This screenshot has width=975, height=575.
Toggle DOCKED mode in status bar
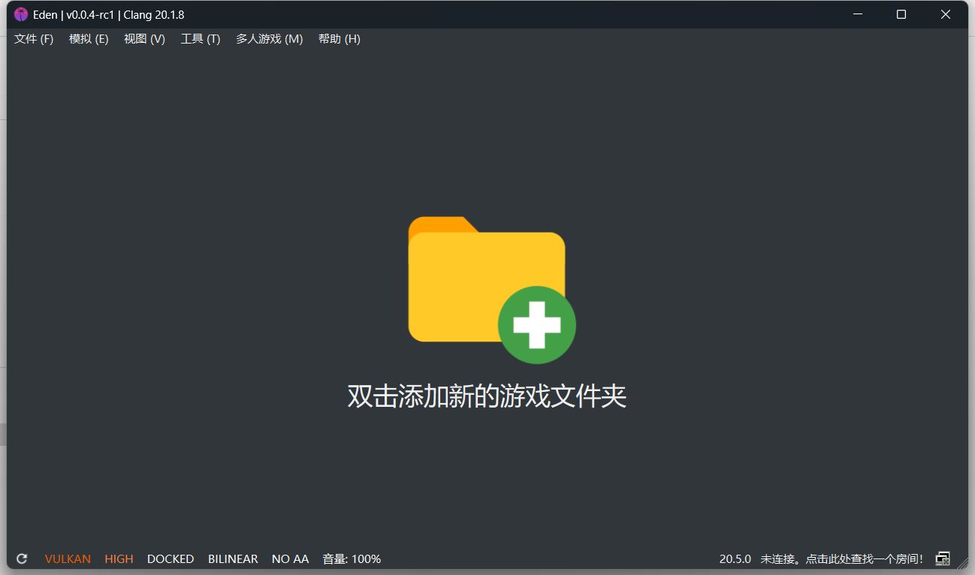click(171, 559)
